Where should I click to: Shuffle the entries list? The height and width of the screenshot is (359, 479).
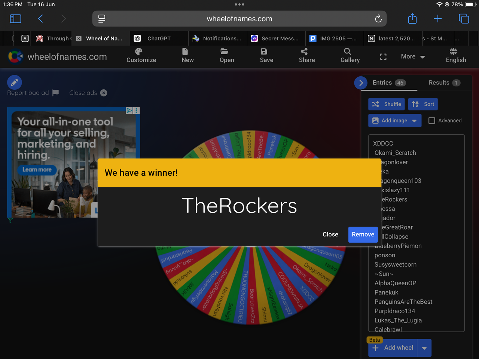pos(387,104)
